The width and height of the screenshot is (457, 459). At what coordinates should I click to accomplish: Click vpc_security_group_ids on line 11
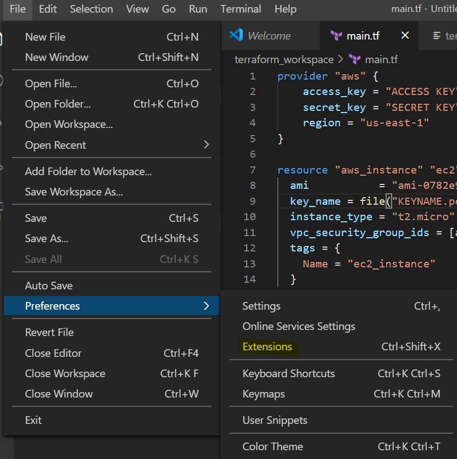(x=359, y=233)
